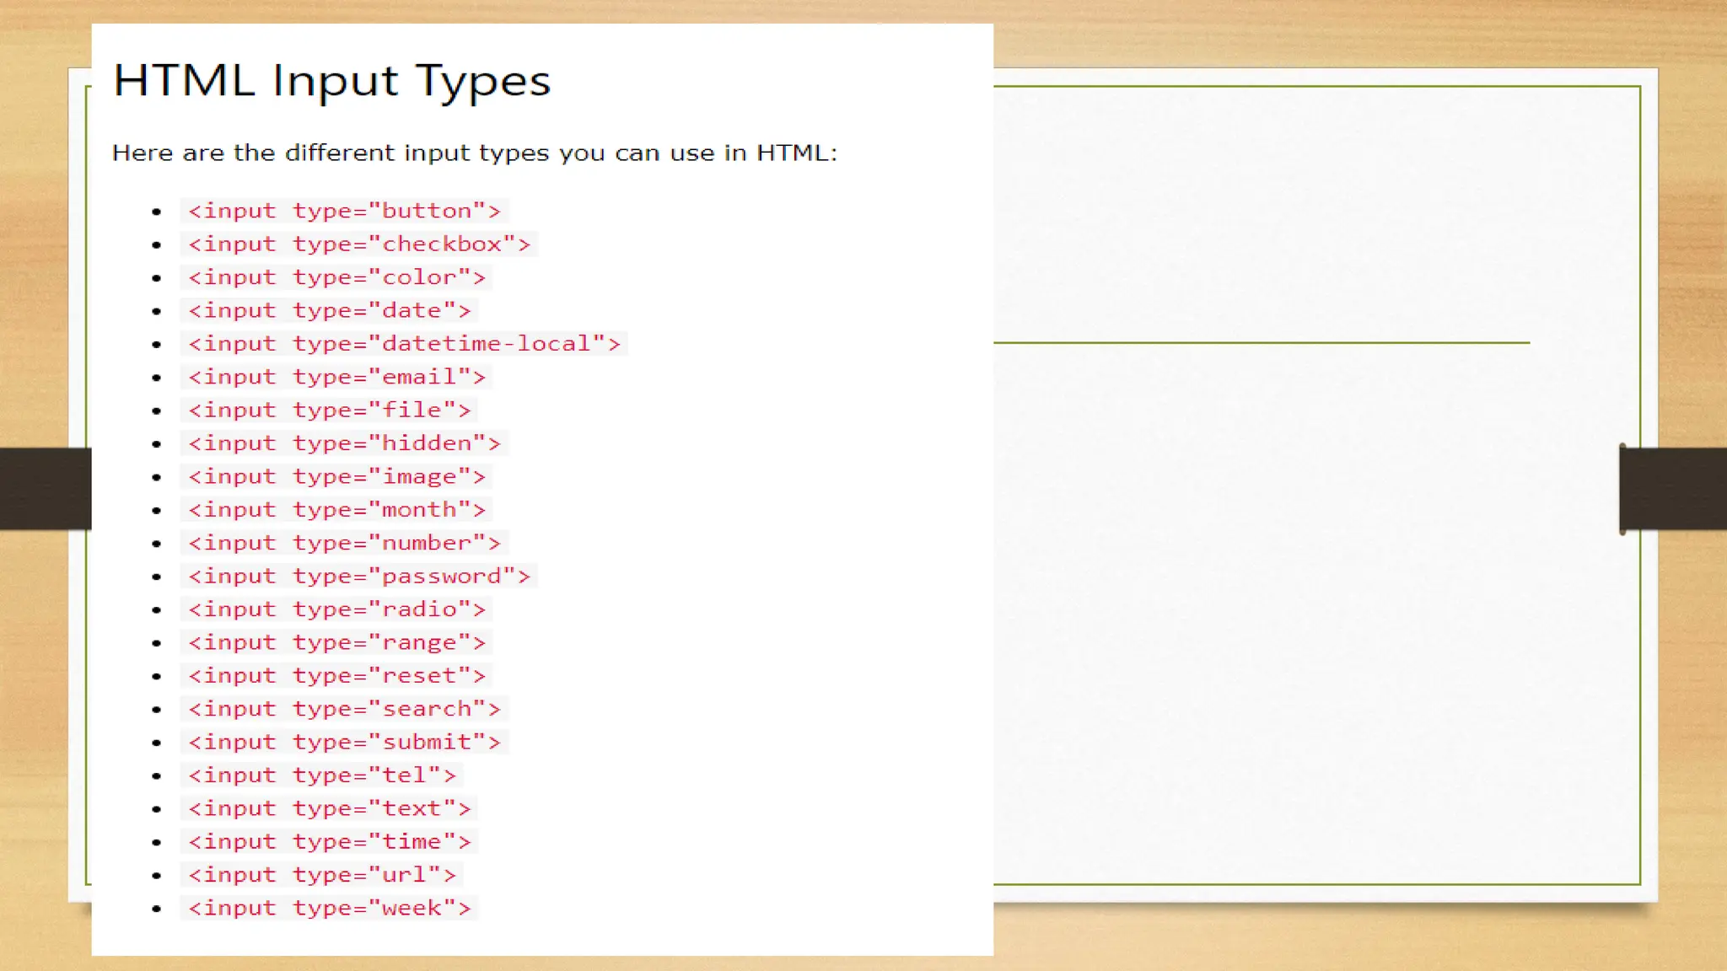Viewport: 1727px width, 971px height.
Task: Click the input type="number" code line
Action: 344,543
